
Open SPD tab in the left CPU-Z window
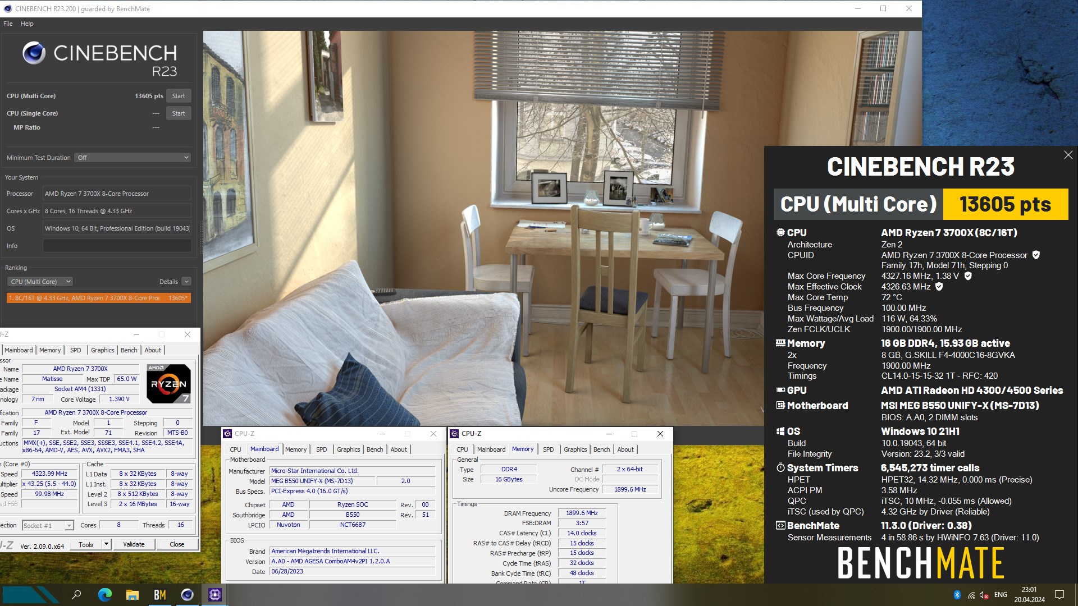click(x=76, y=350)
